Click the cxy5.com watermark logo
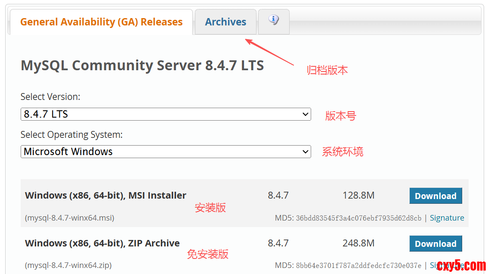Viewport: 488px width, 274px height. pos(461,265)
